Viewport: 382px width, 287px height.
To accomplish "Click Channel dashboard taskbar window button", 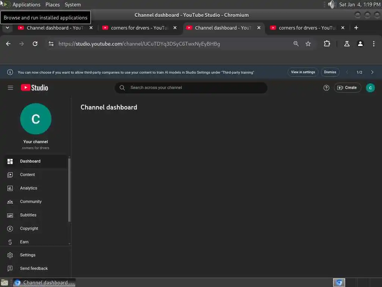I will point(44,283).
